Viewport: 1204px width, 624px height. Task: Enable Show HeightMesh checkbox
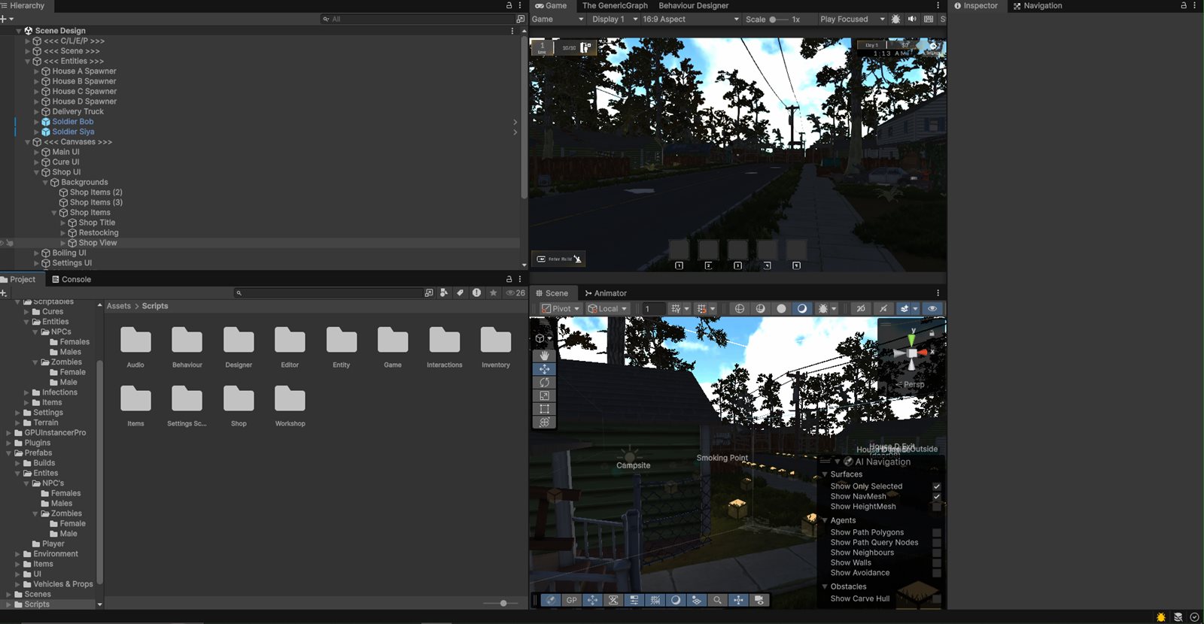[x=937, y=507]
